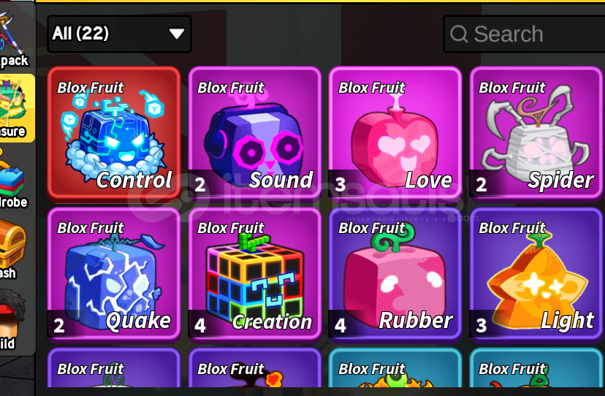This screenshot has width=605, height=396.
Task: Open the Creation fruit card
Action: tap(255, 273)
